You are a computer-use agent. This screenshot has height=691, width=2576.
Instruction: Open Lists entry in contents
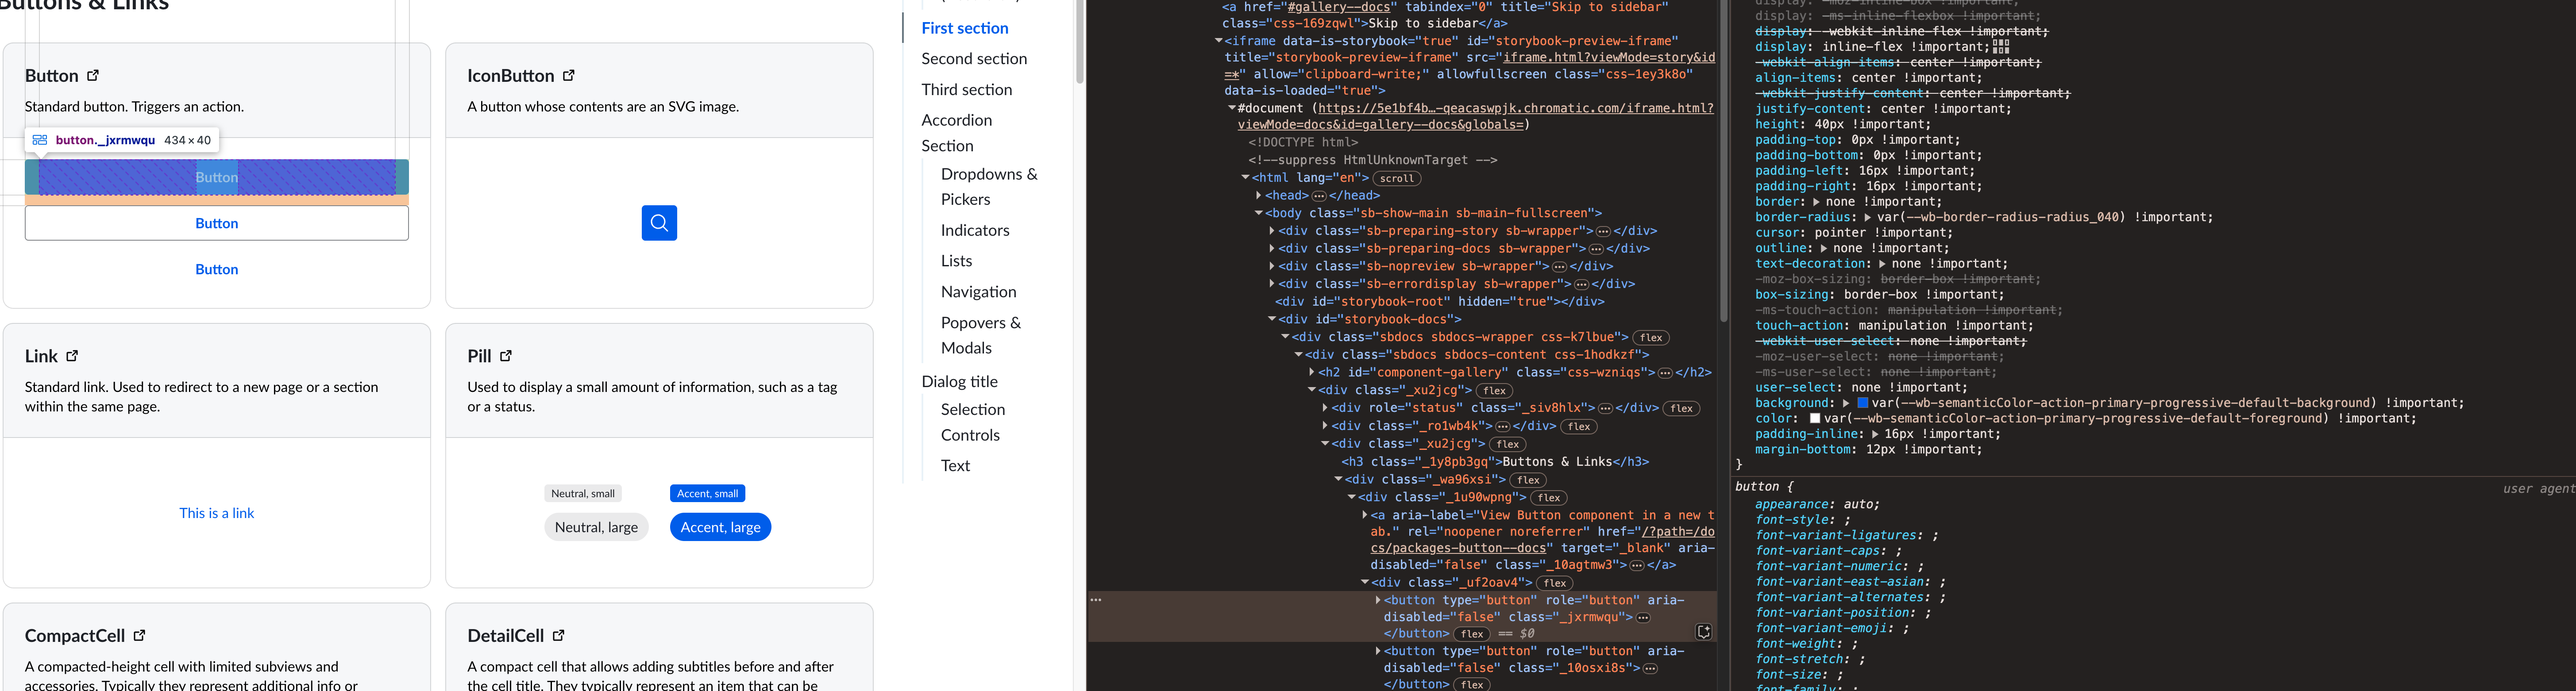click(956, 261)
